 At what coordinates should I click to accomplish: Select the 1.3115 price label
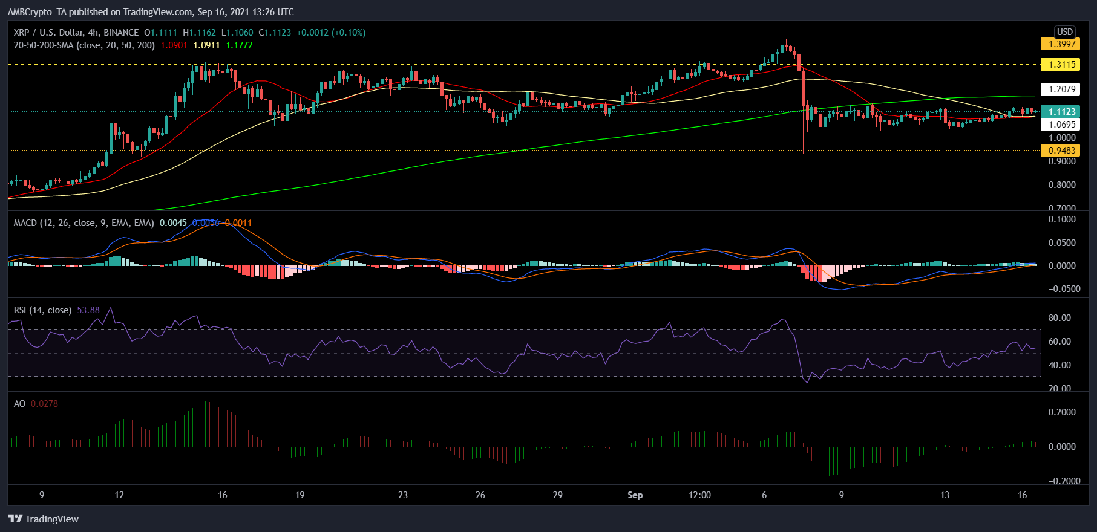1060,65
